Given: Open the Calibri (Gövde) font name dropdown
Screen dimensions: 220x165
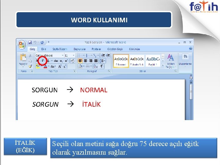Looking at the screenshot, I should [x=63, y=56].
